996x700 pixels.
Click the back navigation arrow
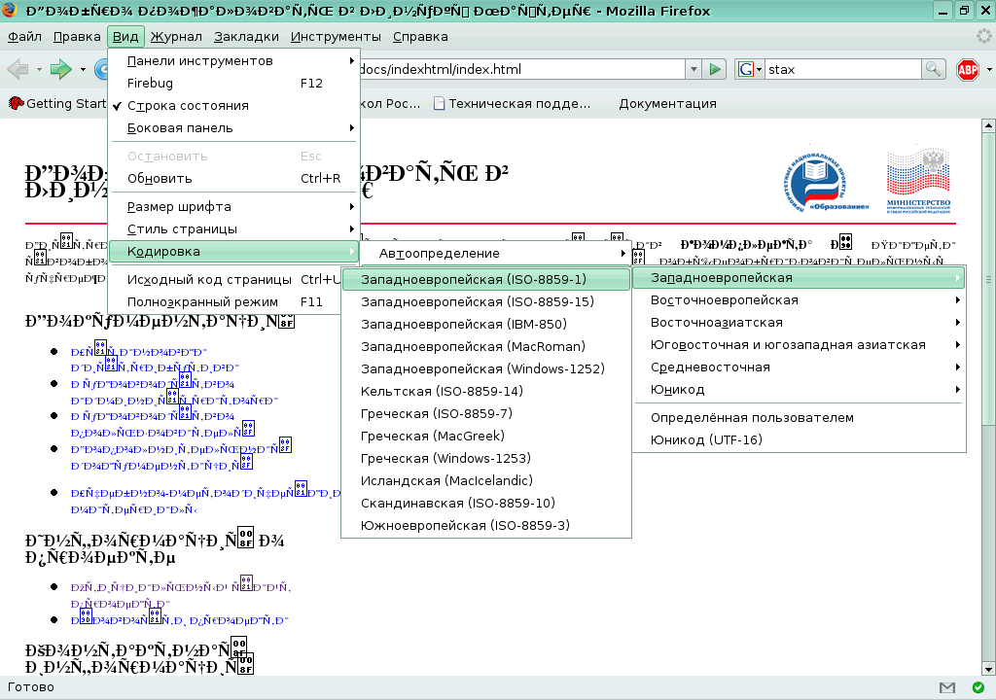[x=16, y=69]
